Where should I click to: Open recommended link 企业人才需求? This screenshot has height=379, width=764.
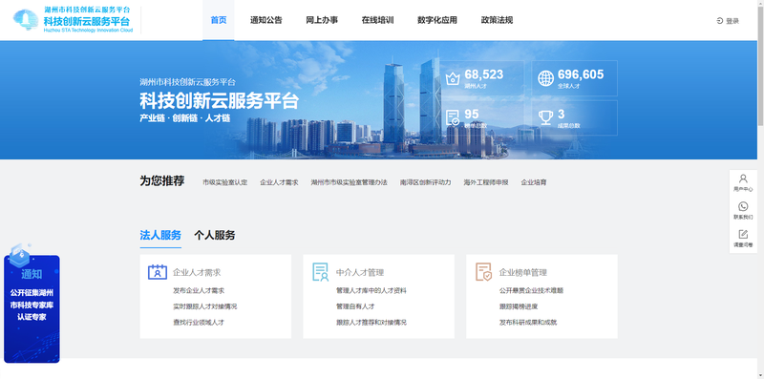[279, 182]
